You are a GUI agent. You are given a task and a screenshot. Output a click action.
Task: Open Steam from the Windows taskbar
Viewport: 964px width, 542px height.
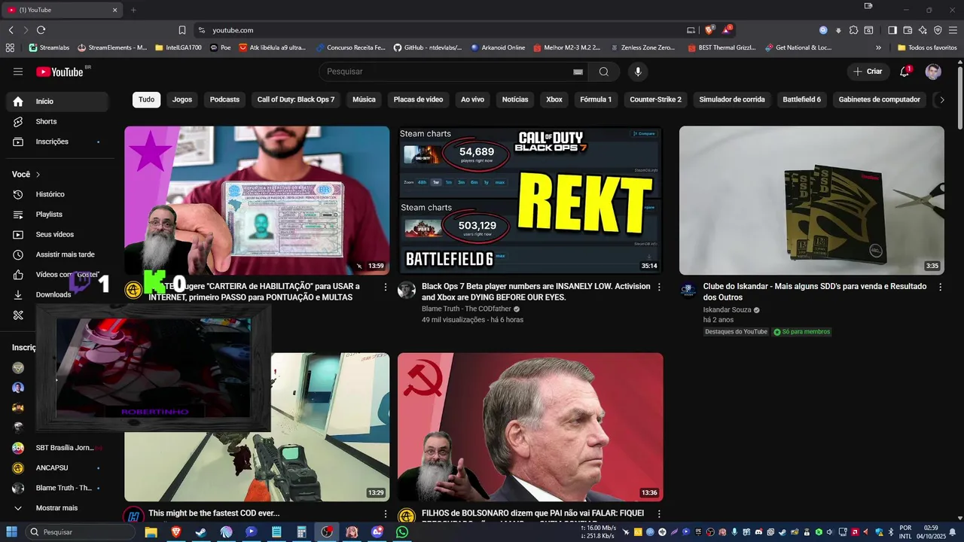[x=200, y=532]
